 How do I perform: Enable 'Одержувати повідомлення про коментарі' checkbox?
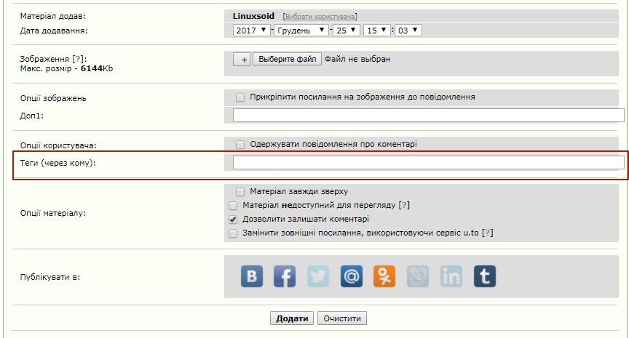[240, 145]
